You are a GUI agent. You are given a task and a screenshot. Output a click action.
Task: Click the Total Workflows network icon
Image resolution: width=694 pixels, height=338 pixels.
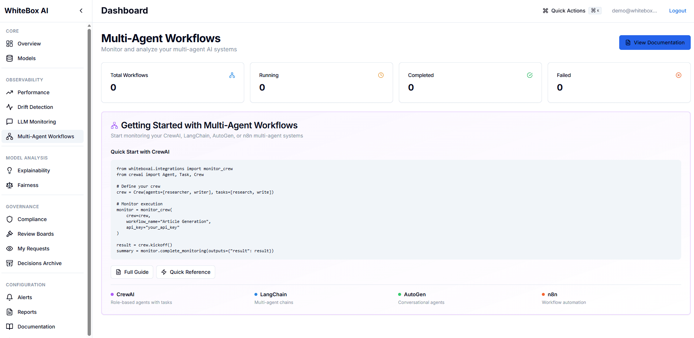(x=232, y=75)
